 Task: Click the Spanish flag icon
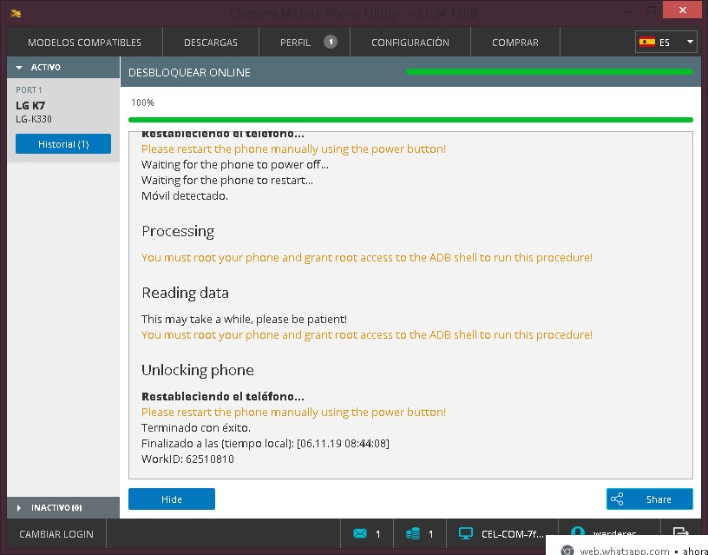[647, 42]
